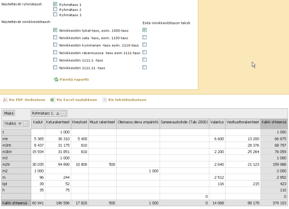289x209 pixels.
Task: Open the Yksikkö filter dropdown
Action: [26, 123]
